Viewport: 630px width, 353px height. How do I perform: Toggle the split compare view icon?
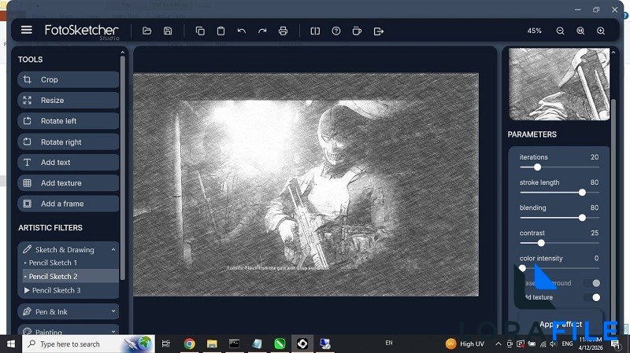click(316, 31)
